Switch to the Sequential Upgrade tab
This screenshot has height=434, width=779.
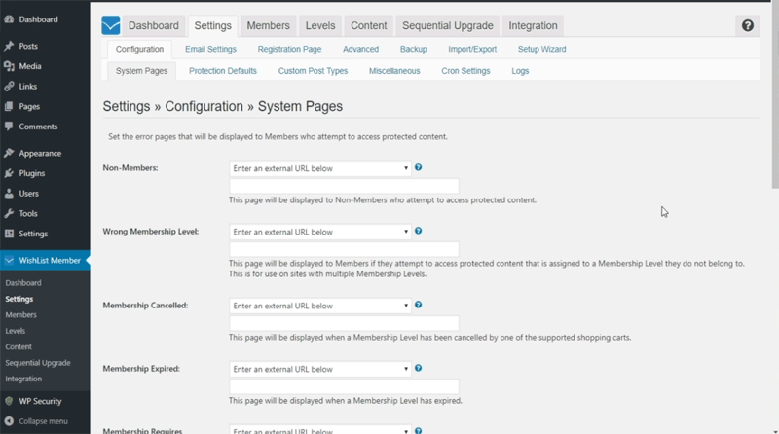pos(448,25)
